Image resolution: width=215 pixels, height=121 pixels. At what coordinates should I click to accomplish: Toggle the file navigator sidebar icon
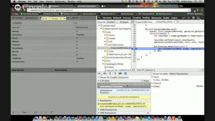point(133,22)
